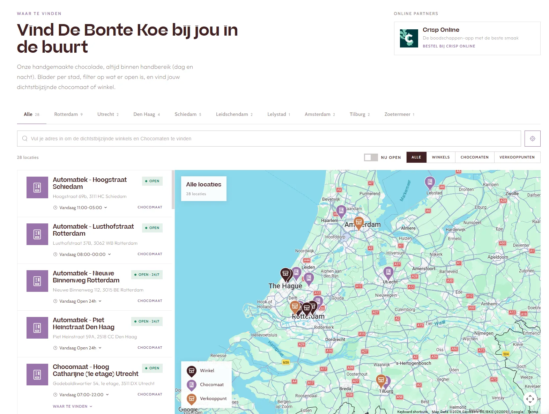
Task: Click chocomaat icon for Hoogstraat Schiedam
Action: pos(37,187)
